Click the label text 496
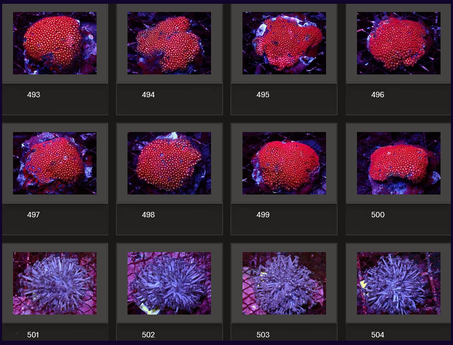The height and width of the screenshot is (345, 453). pos(378,95)
